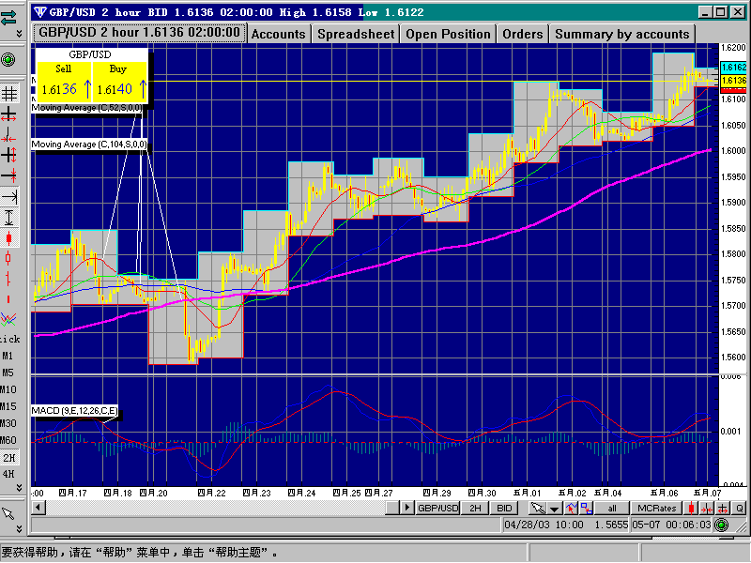The height and width of the screenshot is (563, 751).
Task: Switch to 4H timeframe
Action: click(x=8, y=474)
